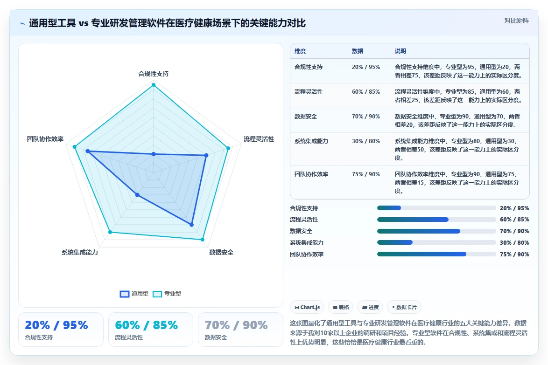Click the 系统集成能力 progress bar
Screen dimensions: 548x365
click(x=436, y=242)
